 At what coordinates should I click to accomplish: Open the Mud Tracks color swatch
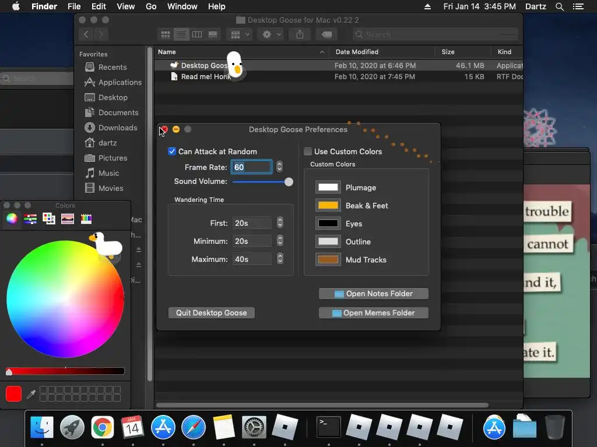[328, 260]
